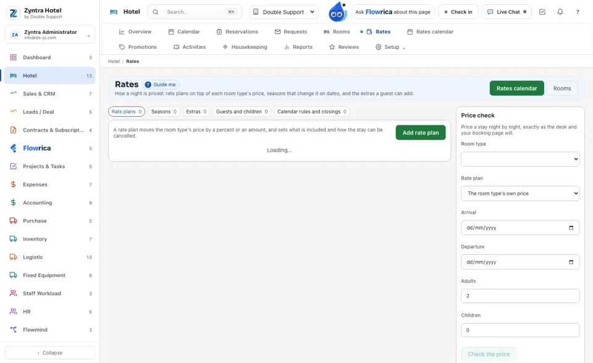This screenshot has height=363, width=593.
Task: Open Logistic module
Action: tap(50, 257)
